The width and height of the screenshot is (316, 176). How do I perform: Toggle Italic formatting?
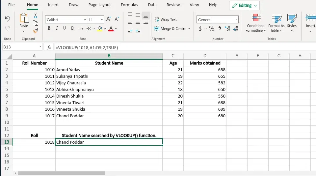tap(57, 29)
